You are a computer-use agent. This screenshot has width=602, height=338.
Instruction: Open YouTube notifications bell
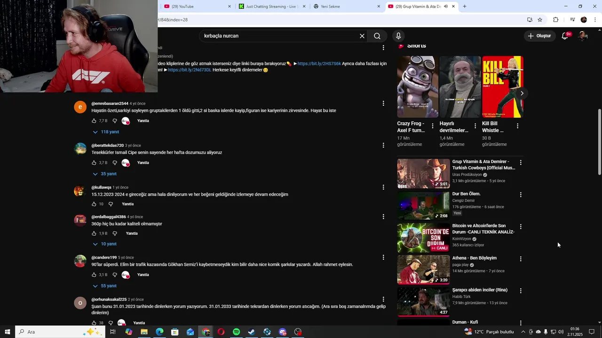click(x=565, y=36)
